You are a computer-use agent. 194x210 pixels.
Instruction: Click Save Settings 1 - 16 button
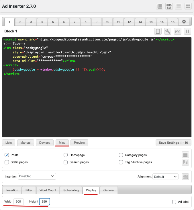(x=173, y=143)
